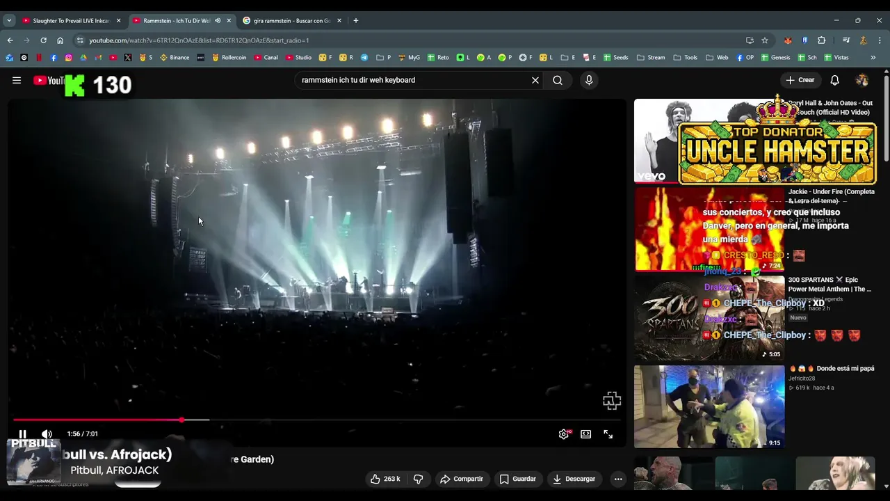
Task: Open a new browser tab
Action: click(x=356, y=21)
